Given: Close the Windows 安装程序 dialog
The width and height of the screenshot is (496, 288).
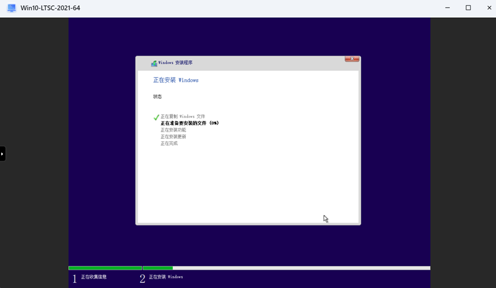Looking at the screenshot, I should tap(352, 59).
